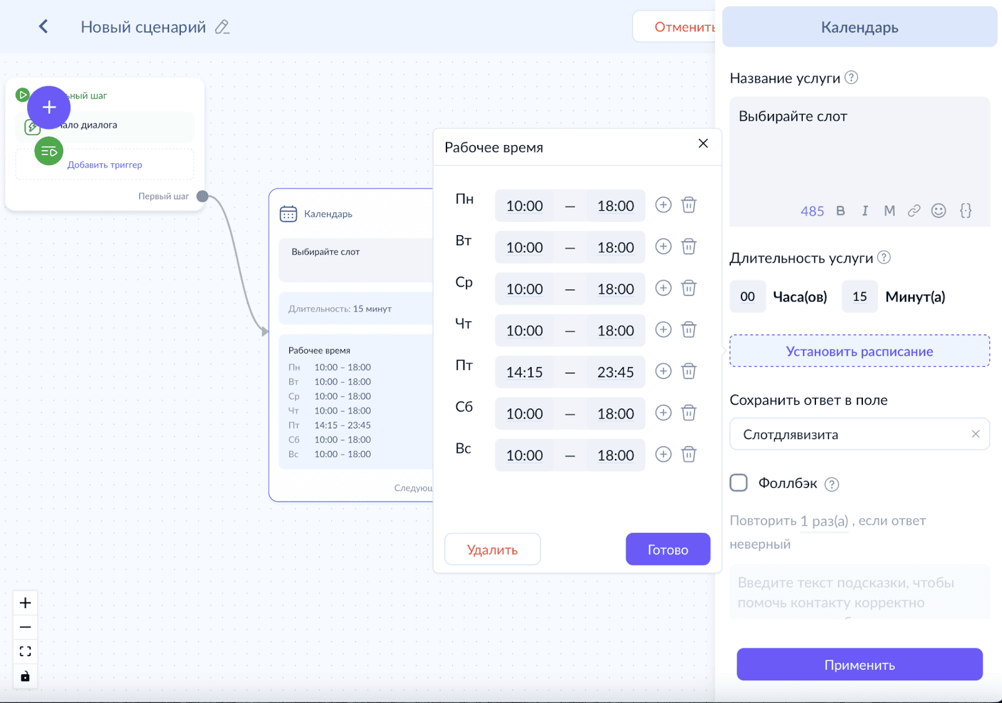This screenshot has width=1002, height=703.
Task: Click the Применить button
Action: (x=859, y=664)
